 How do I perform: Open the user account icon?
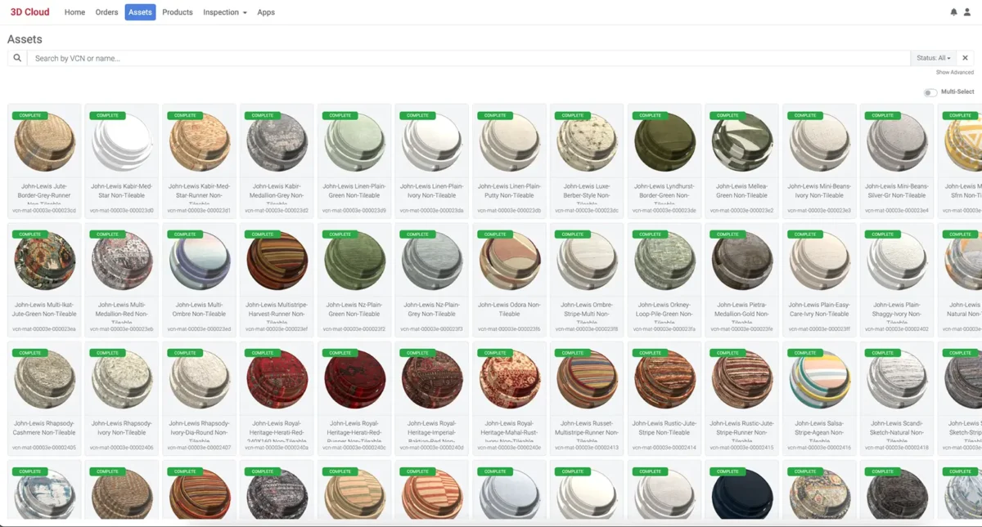click(x=967, y=11)
